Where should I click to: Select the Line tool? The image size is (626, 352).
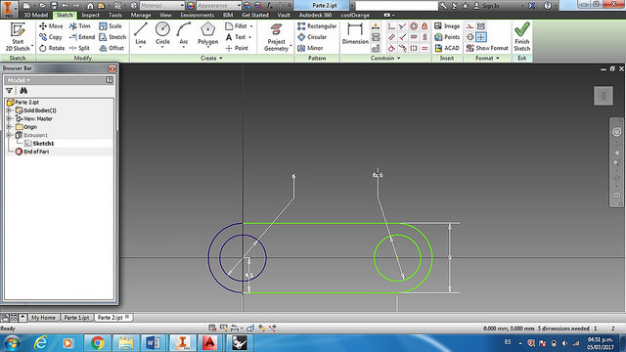click(x=141, y=34)
